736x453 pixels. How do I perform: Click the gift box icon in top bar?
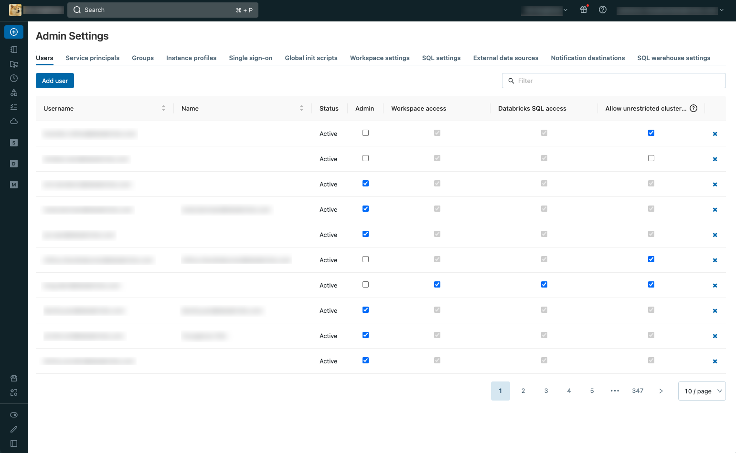584,10
